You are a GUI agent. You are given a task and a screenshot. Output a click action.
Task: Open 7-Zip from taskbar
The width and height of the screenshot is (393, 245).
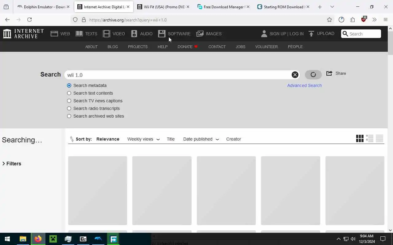tap(83, 239)
